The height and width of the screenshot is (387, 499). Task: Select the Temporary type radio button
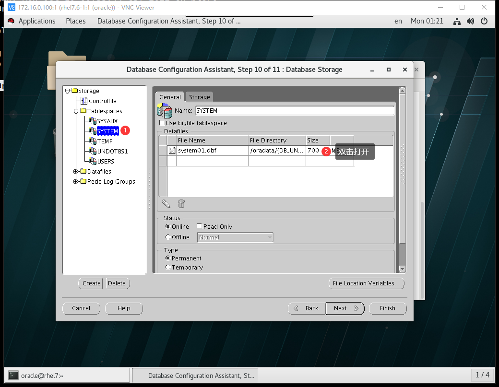pos(168,267)
